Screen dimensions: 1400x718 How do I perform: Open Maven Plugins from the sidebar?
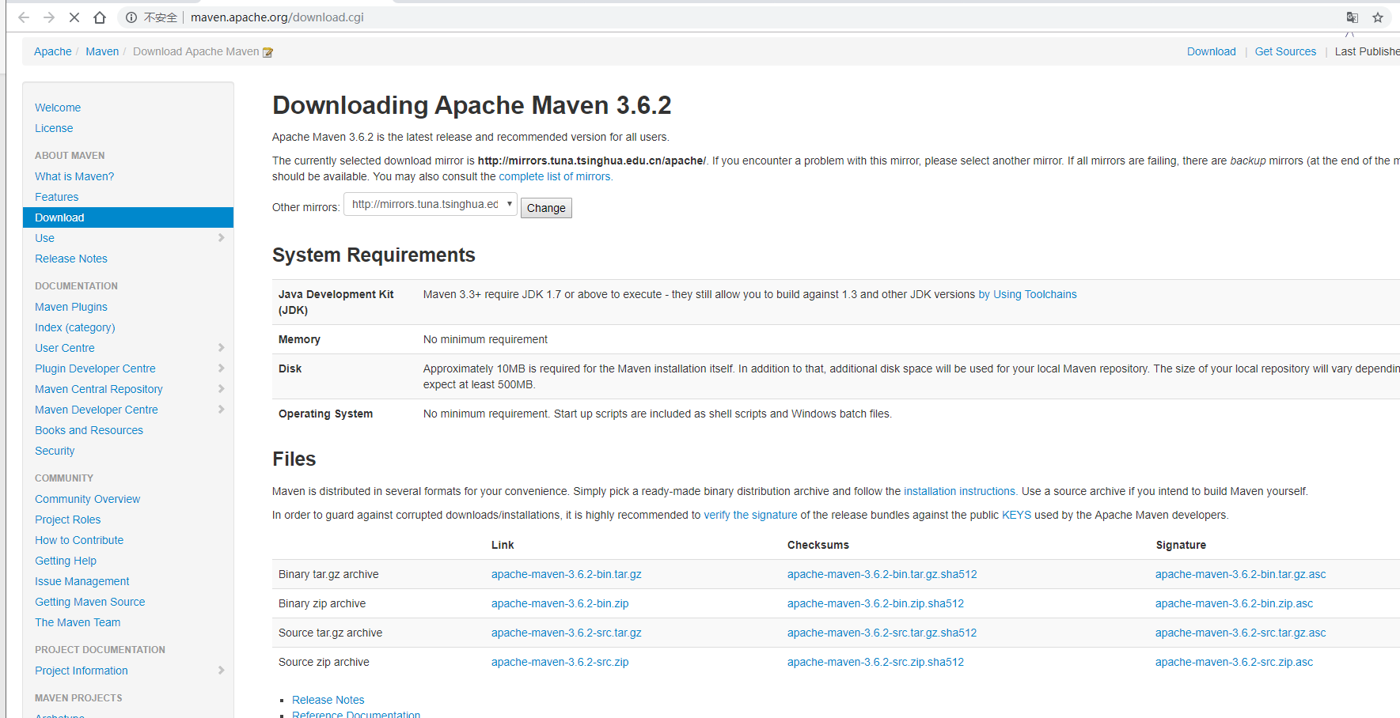pyautogui.click(x=71, y=307)
